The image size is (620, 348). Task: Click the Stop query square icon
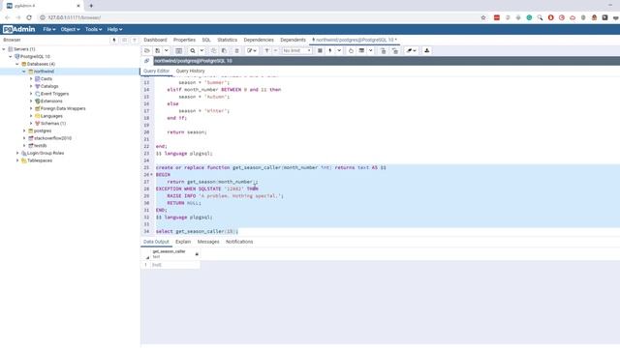(x=320, y=51)
